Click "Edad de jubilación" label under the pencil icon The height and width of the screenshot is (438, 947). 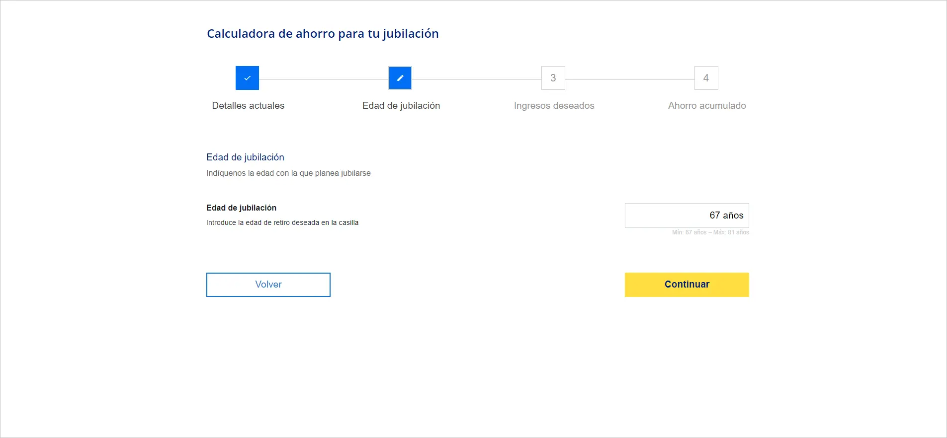401,106
